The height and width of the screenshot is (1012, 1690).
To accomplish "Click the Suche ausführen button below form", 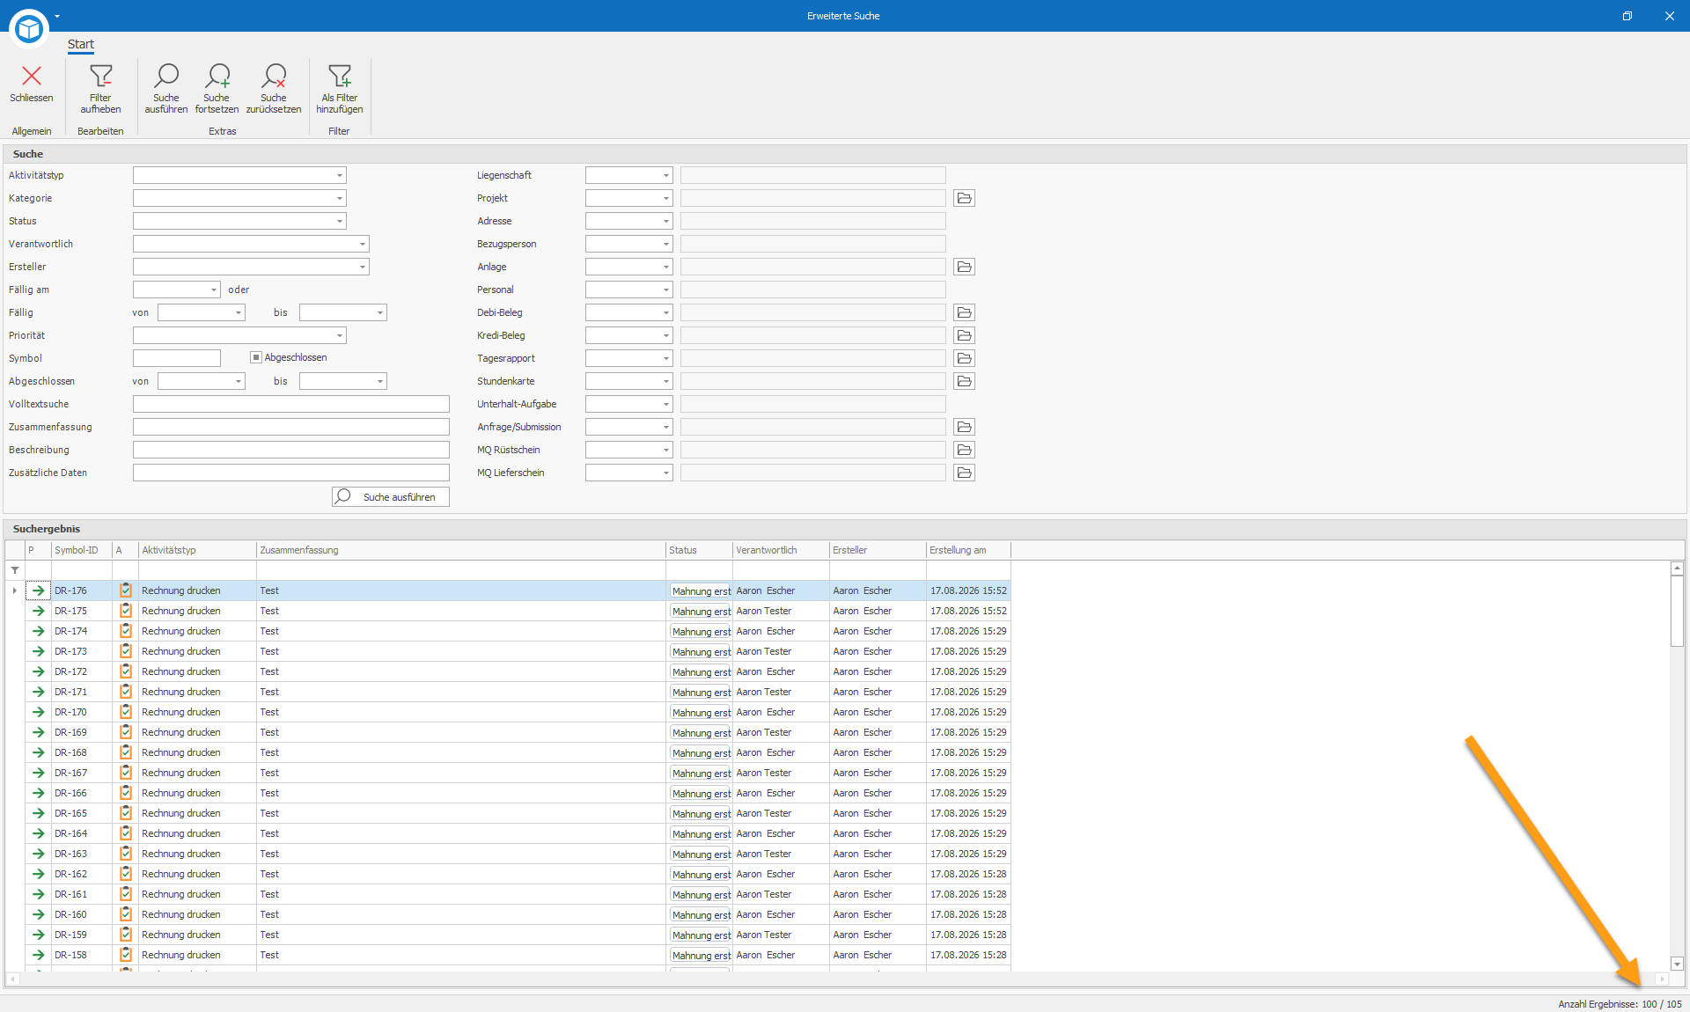I will pos(391,496).
